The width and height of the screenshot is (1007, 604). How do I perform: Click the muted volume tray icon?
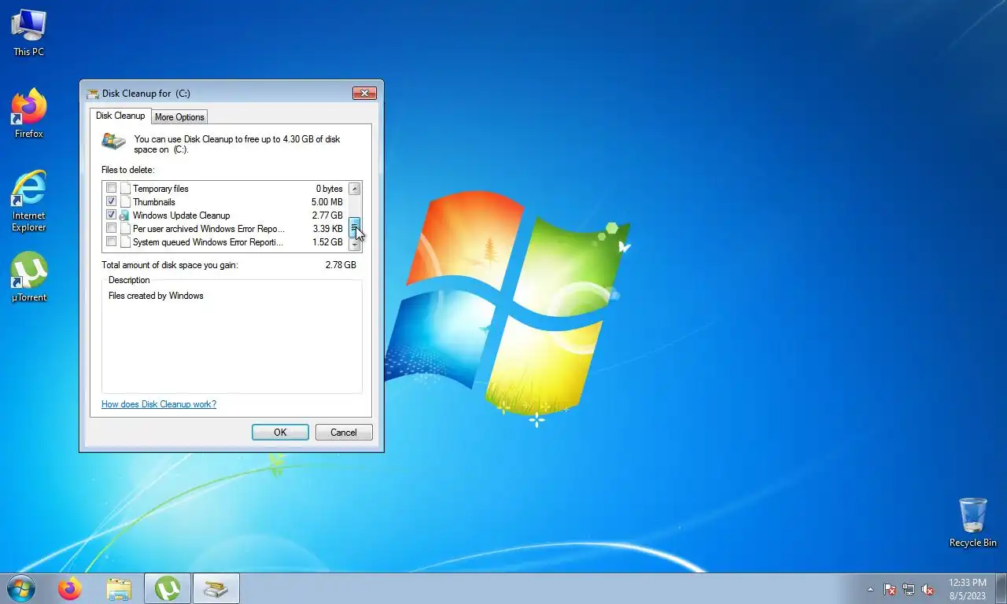coord(928,589)
